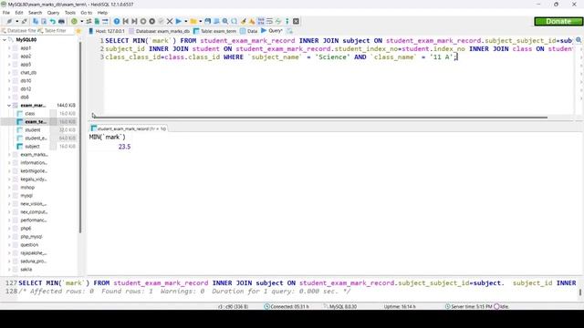This screenshot has width=584, height=328.
Task: Open the session manager connect icon
Action: click(9, 21)
